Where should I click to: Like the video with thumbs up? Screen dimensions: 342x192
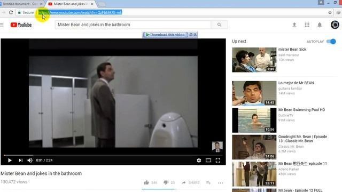click(146, 182)
